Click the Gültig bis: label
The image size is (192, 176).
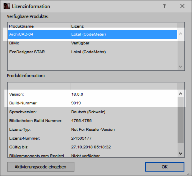point(19,147)
